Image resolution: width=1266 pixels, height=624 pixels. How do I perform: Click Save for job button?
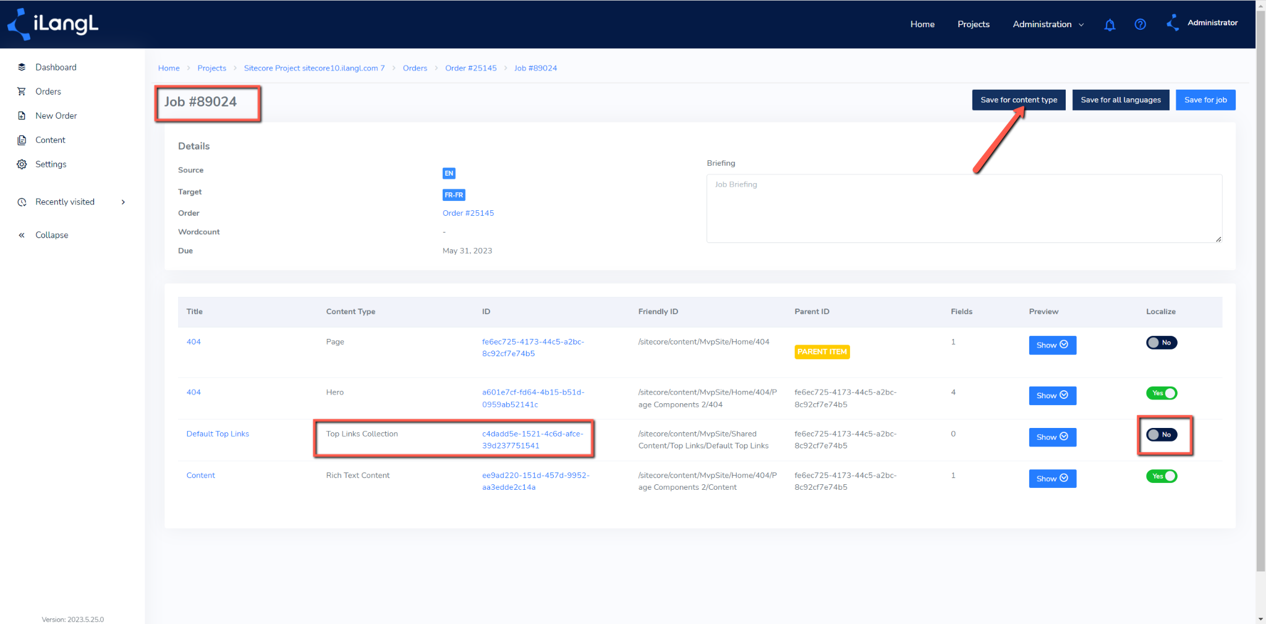point(1205,100)
